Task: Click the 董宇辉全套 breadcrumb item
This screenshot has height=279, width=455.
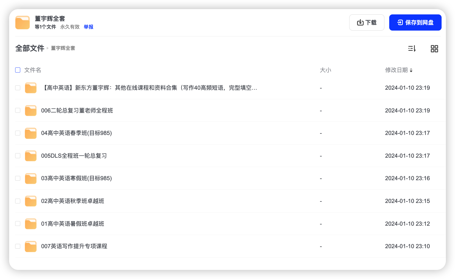Action: 63,48
